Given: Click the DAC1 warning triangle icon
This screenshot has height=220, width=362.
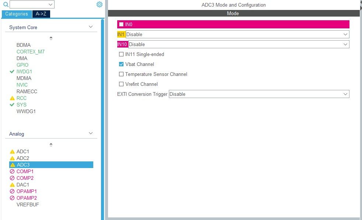Looking at the screenshot, I should [12, 185].
